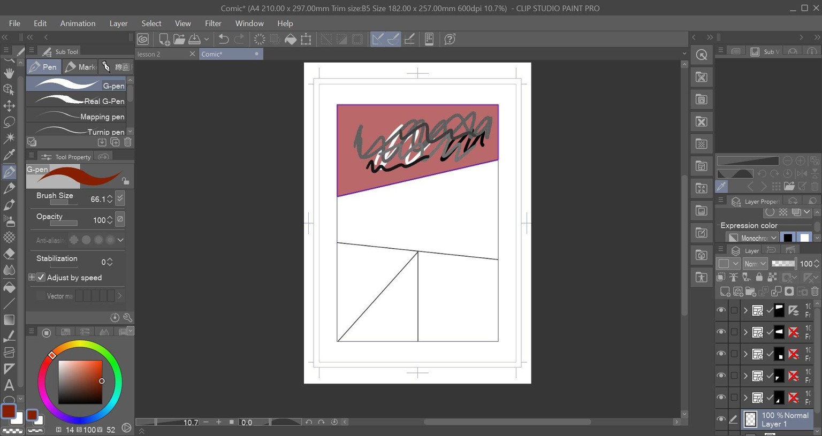Select the Operation (object) tool
822x436 pixels.
pyautogui.click(x=9, y=89)
